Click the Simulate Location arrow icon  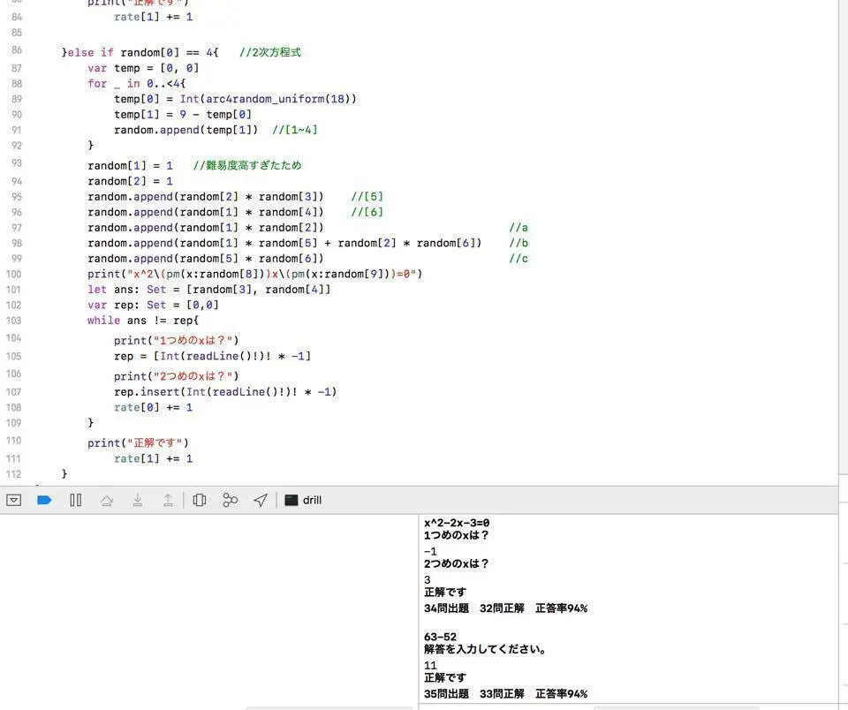pos(261,500)
